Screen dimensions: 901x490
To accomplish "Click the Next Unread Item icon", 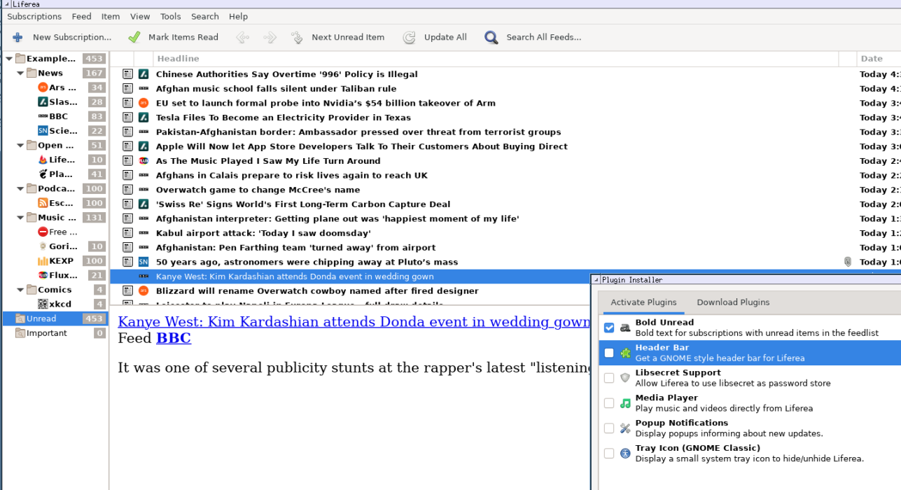I will 298,38.
